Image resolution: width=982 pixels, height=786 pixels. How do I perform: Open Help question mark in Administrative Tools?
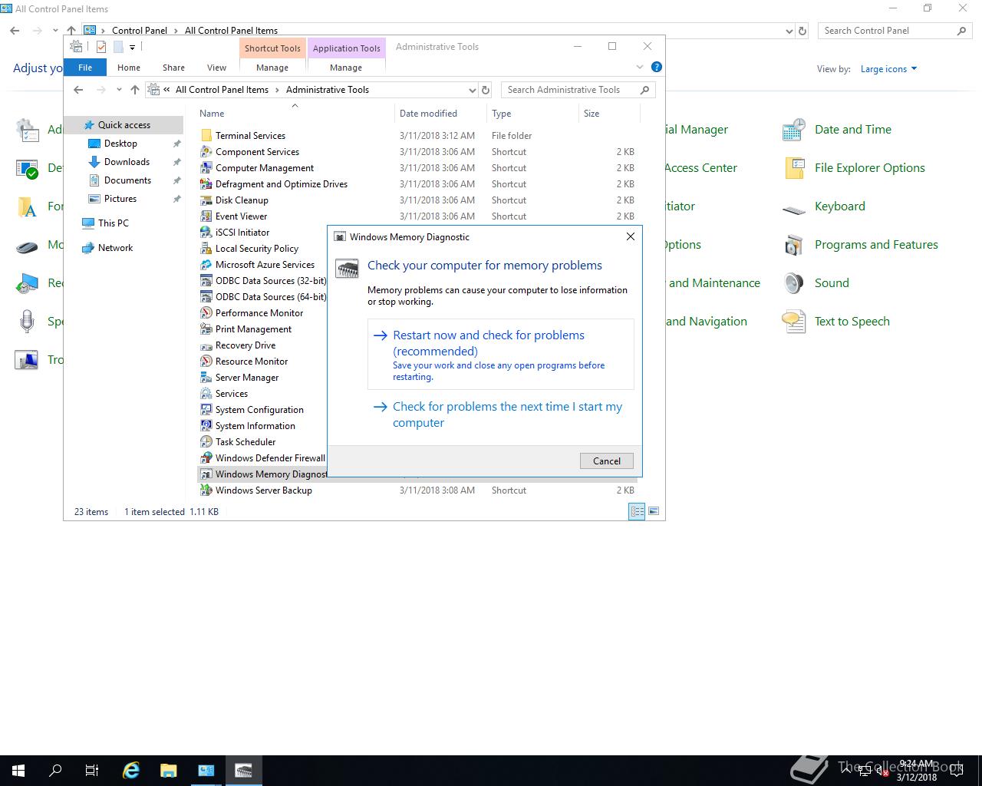657,67
